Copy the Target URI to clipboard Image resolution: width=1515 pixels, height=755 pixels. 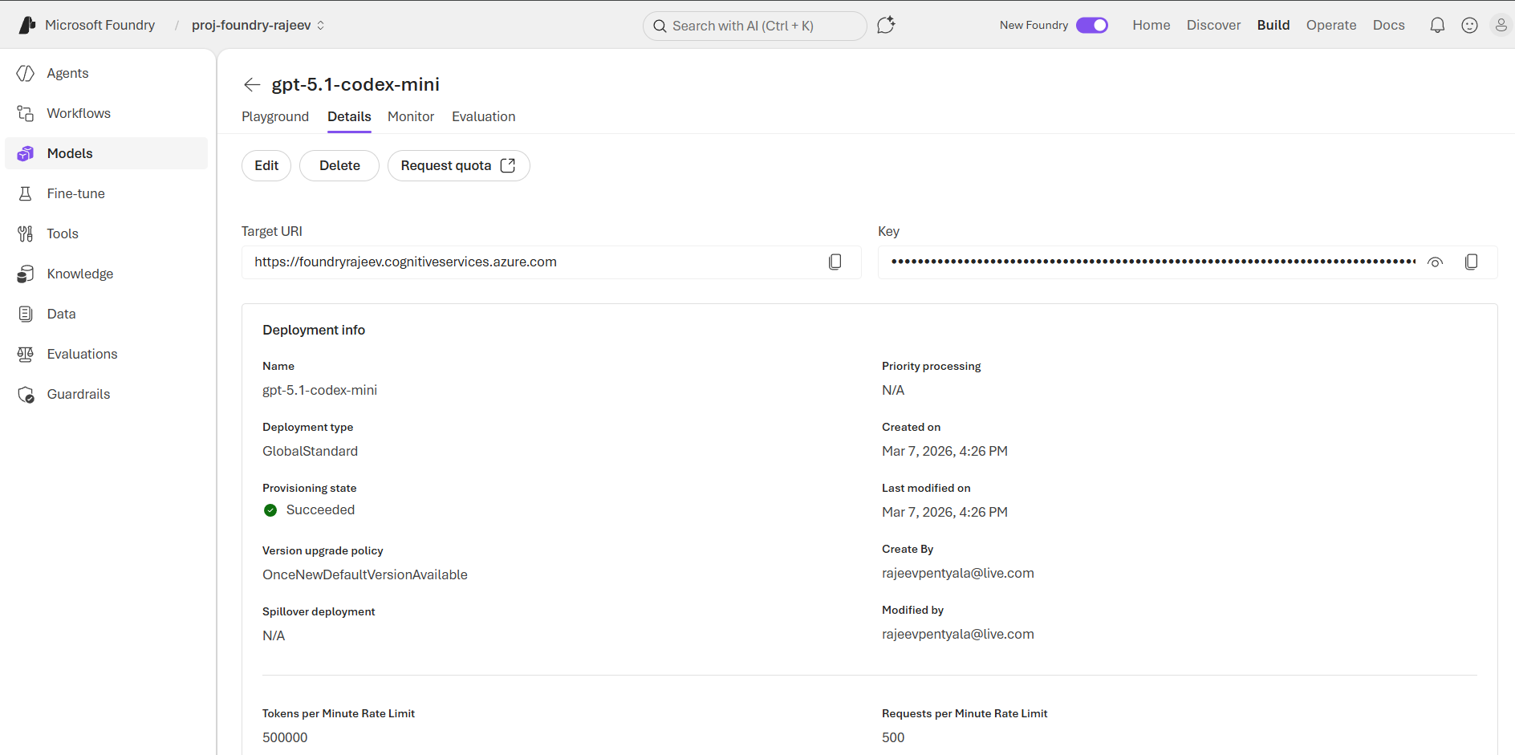(x=835, y=262)
